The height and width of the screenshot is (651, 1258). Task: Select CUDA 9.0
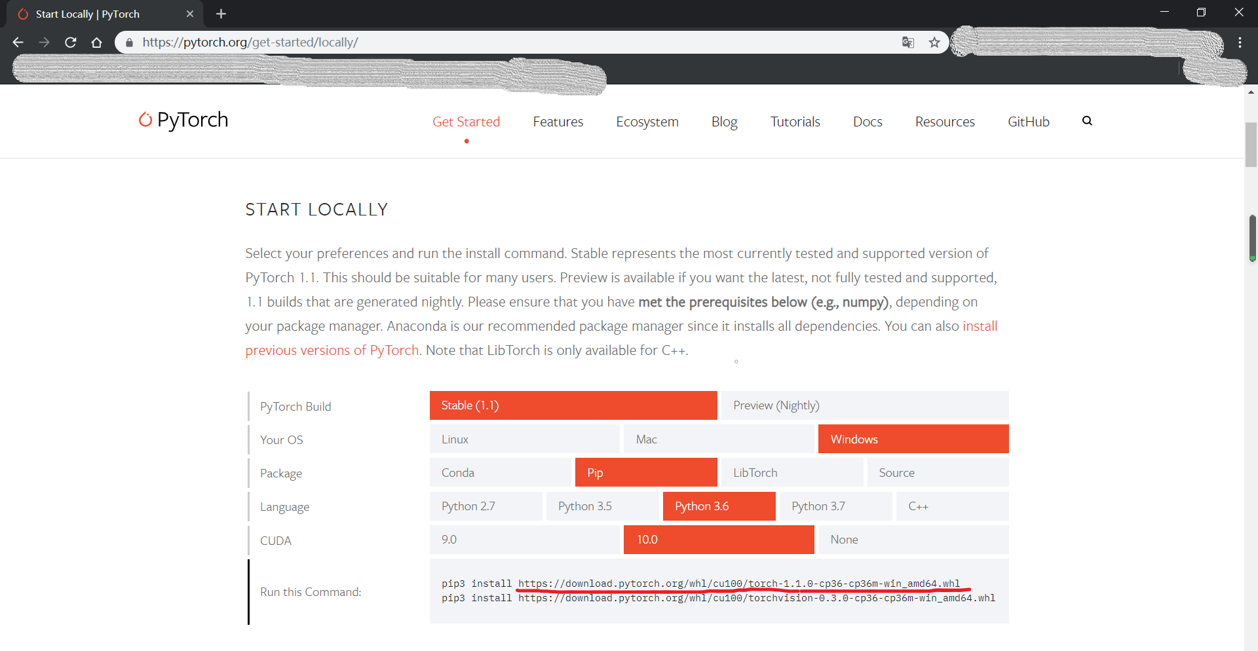(525, 540)
